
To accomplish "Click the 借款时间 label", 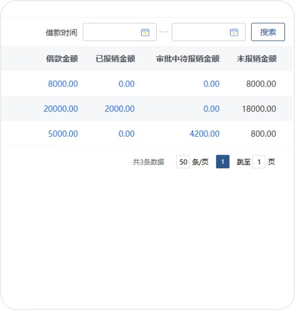I will [x=61, y=33].
